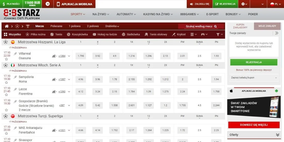Open the NA ŻYWO menu
The height and width of the screenshot is (142, 284).
[101, 14]
